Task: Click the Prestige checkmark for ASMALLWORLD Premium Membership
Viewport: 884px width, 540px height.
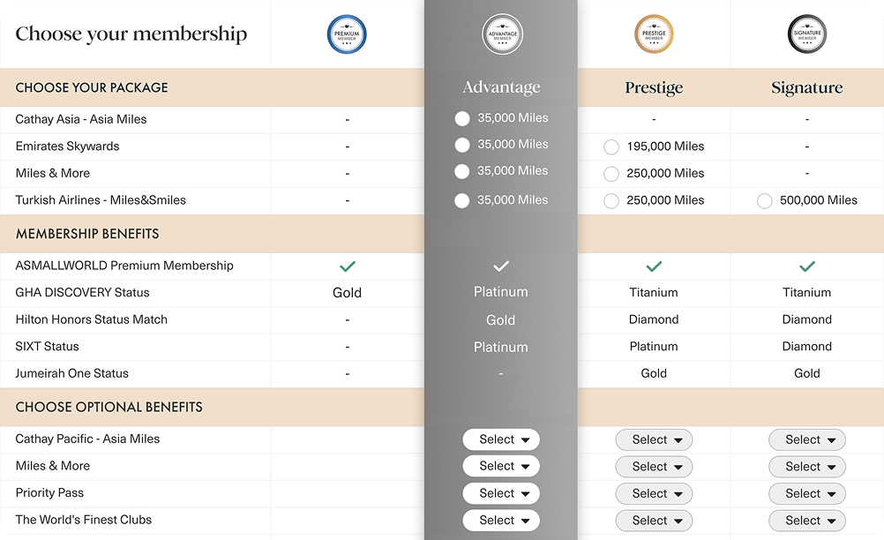Action: pos(654,266)
